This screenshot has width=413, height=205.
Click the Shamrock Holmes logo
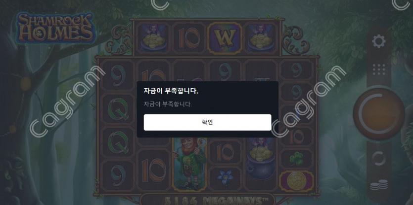point(55,28)
